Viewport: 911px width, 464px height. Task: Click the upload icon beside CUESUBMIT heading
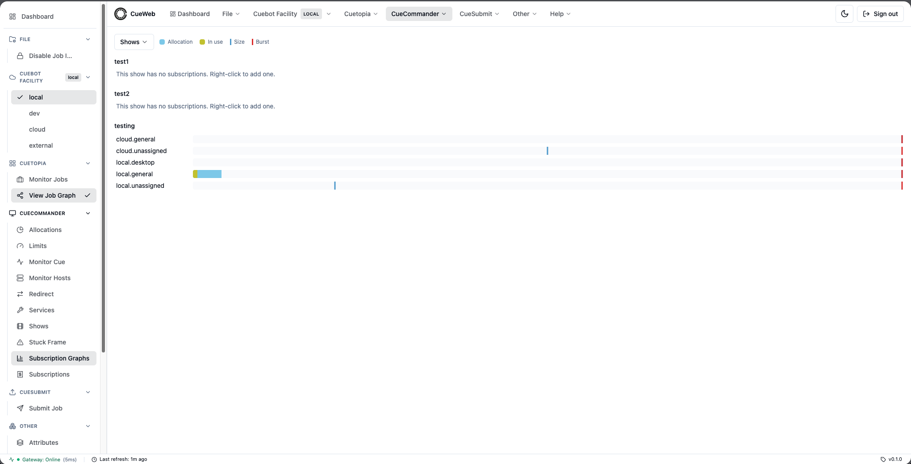click(x=13, y=392)
